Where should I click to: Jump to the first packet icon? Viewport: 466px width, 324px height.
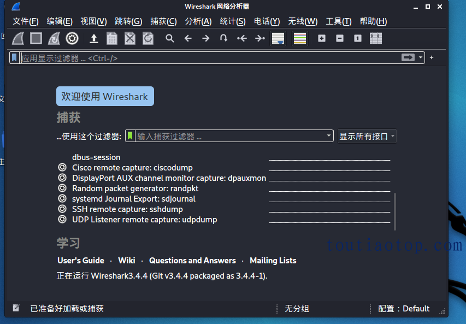242,38
